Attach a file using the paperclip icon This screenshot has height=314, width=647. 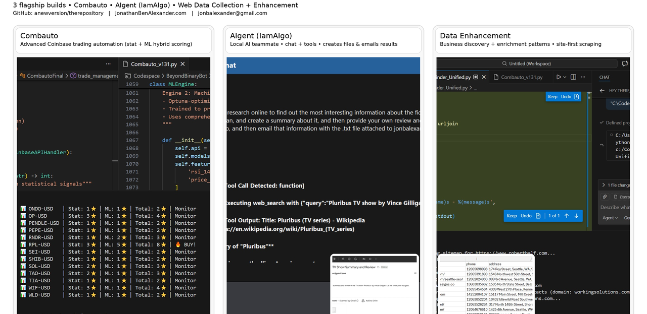(605, 197)
